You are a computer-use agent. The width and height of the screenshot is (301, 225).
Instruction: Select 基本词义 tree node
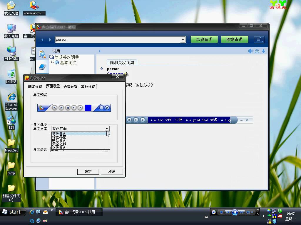pyautogui.click(x=68, y=63)
